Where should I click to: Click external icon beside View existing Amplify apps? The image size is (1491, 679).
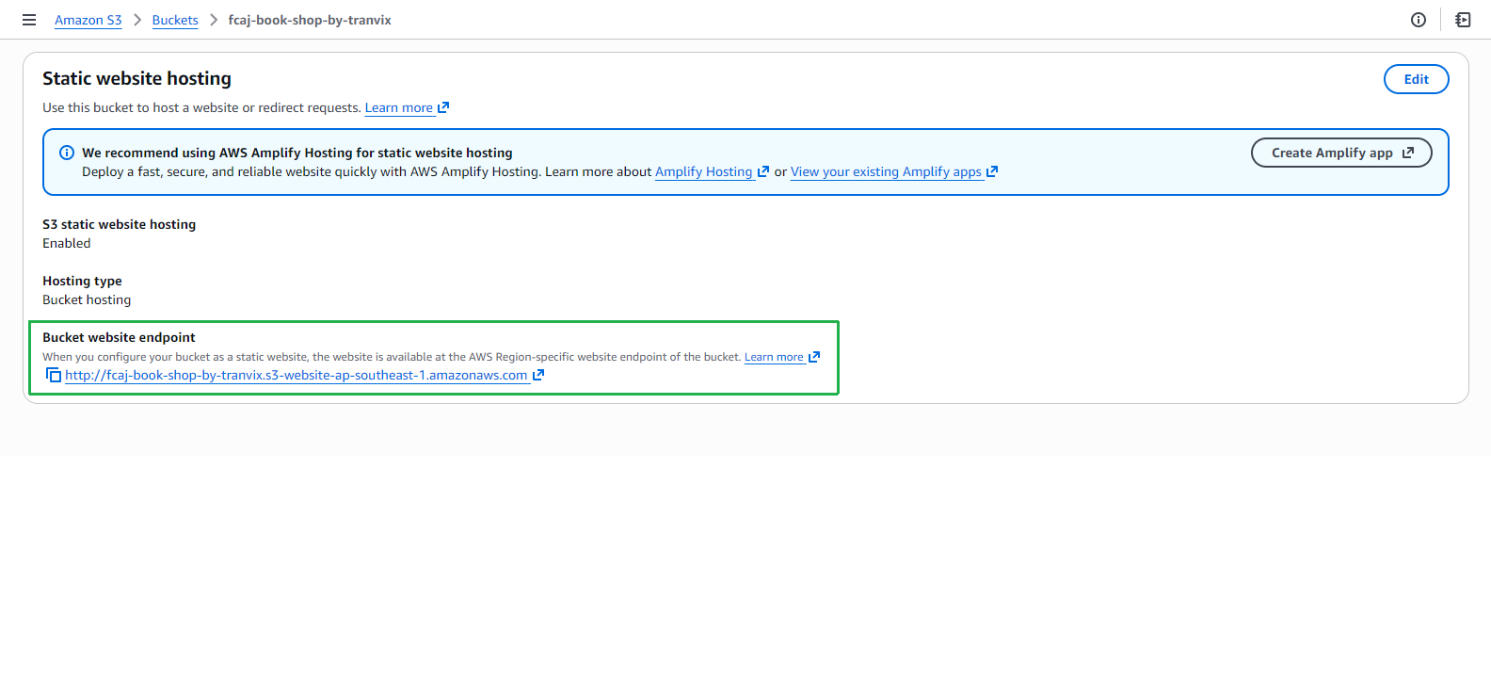pos(992,171)
